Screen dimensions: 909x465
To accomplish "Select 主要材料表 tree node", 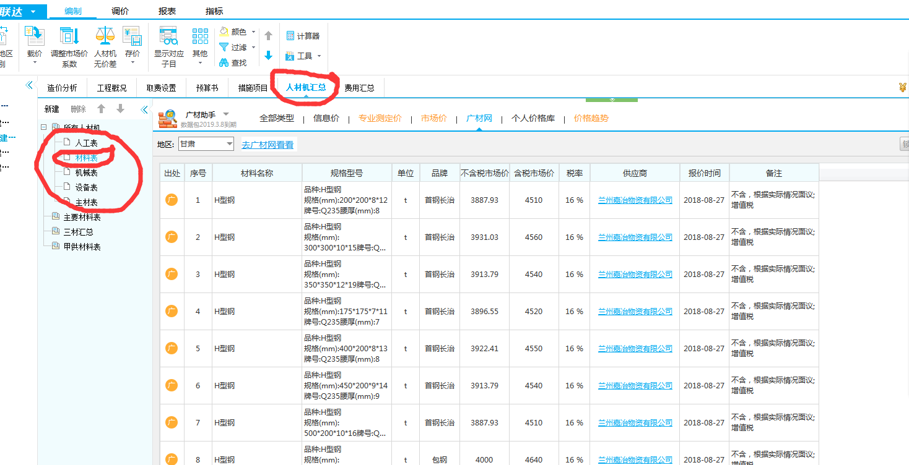I will pos(82,217).
